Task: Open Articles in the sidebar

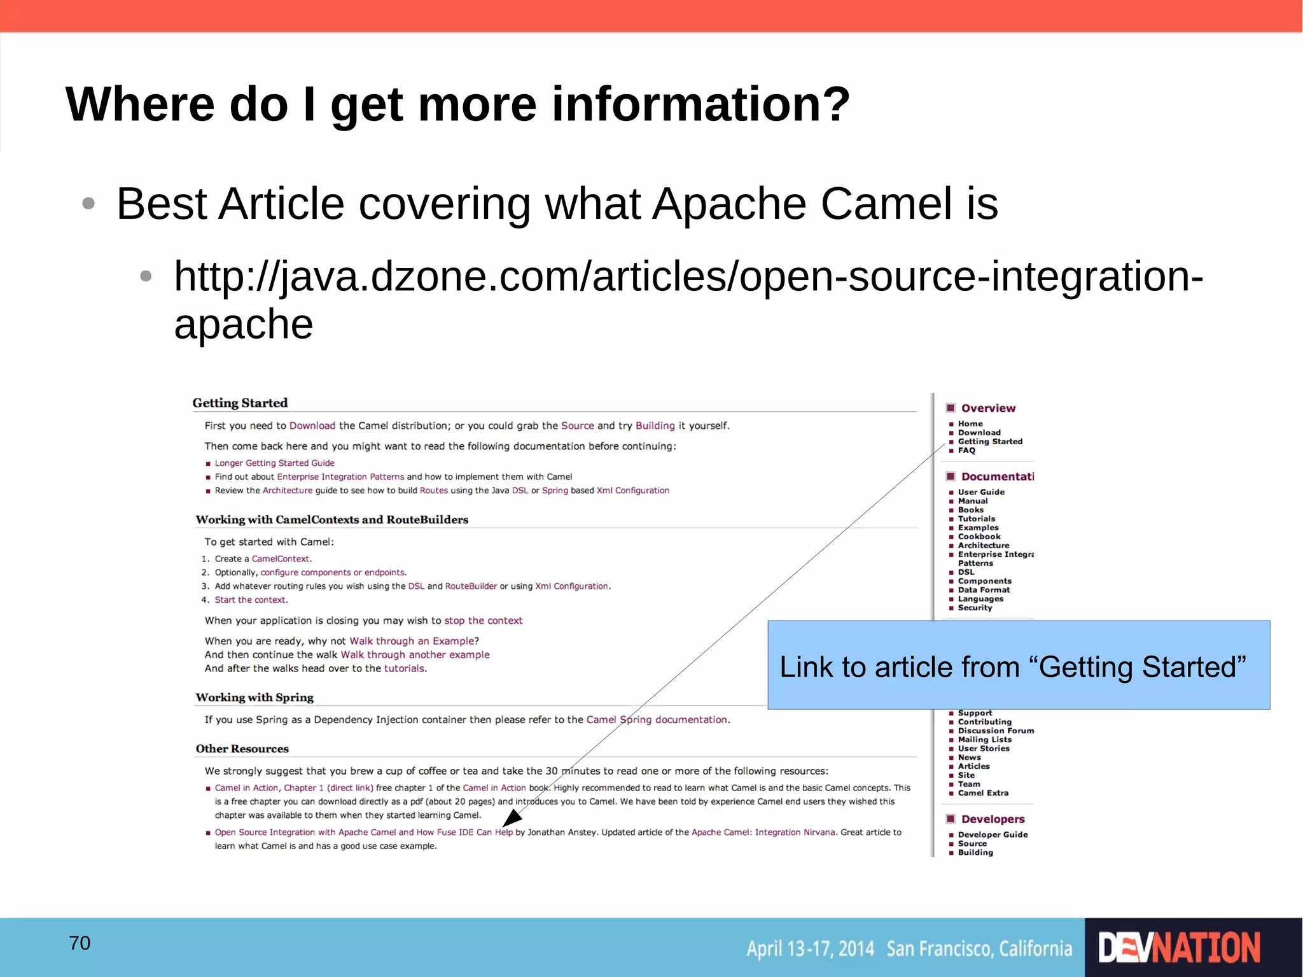Action: (973, 766)
